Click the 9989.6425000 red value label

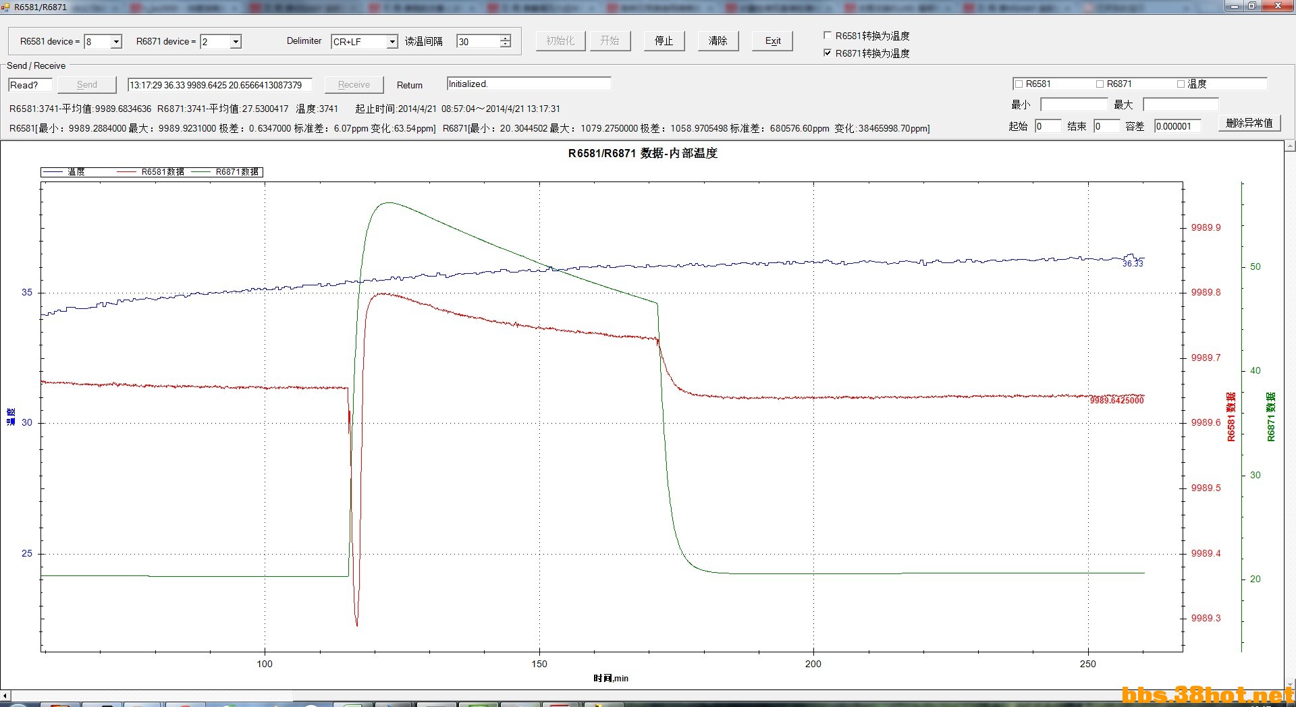click(x=1116, y=401)
